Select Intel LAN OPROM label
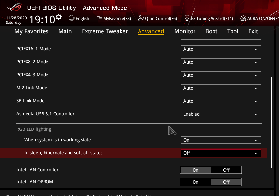The width and height of the screenshot is (279, 196). (x=35, y=182)
